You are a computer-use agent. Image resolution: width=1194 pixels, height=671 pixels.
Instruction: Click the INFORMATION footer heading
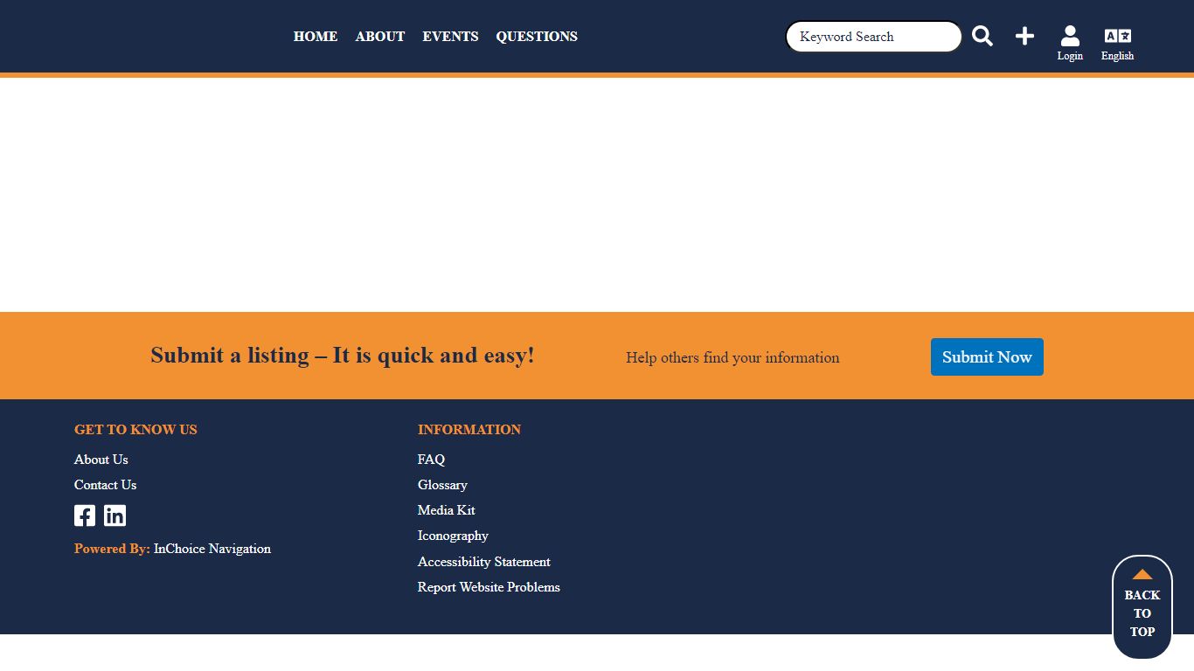469,430
